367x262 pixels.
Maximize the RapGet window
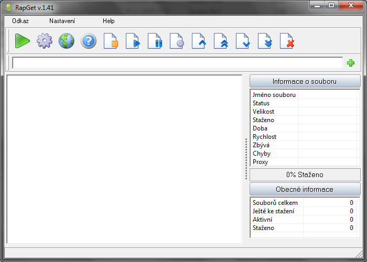pos(331,6)
